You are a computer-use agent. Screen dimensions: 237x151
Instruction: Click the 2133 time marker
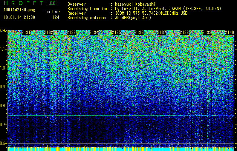71,32
